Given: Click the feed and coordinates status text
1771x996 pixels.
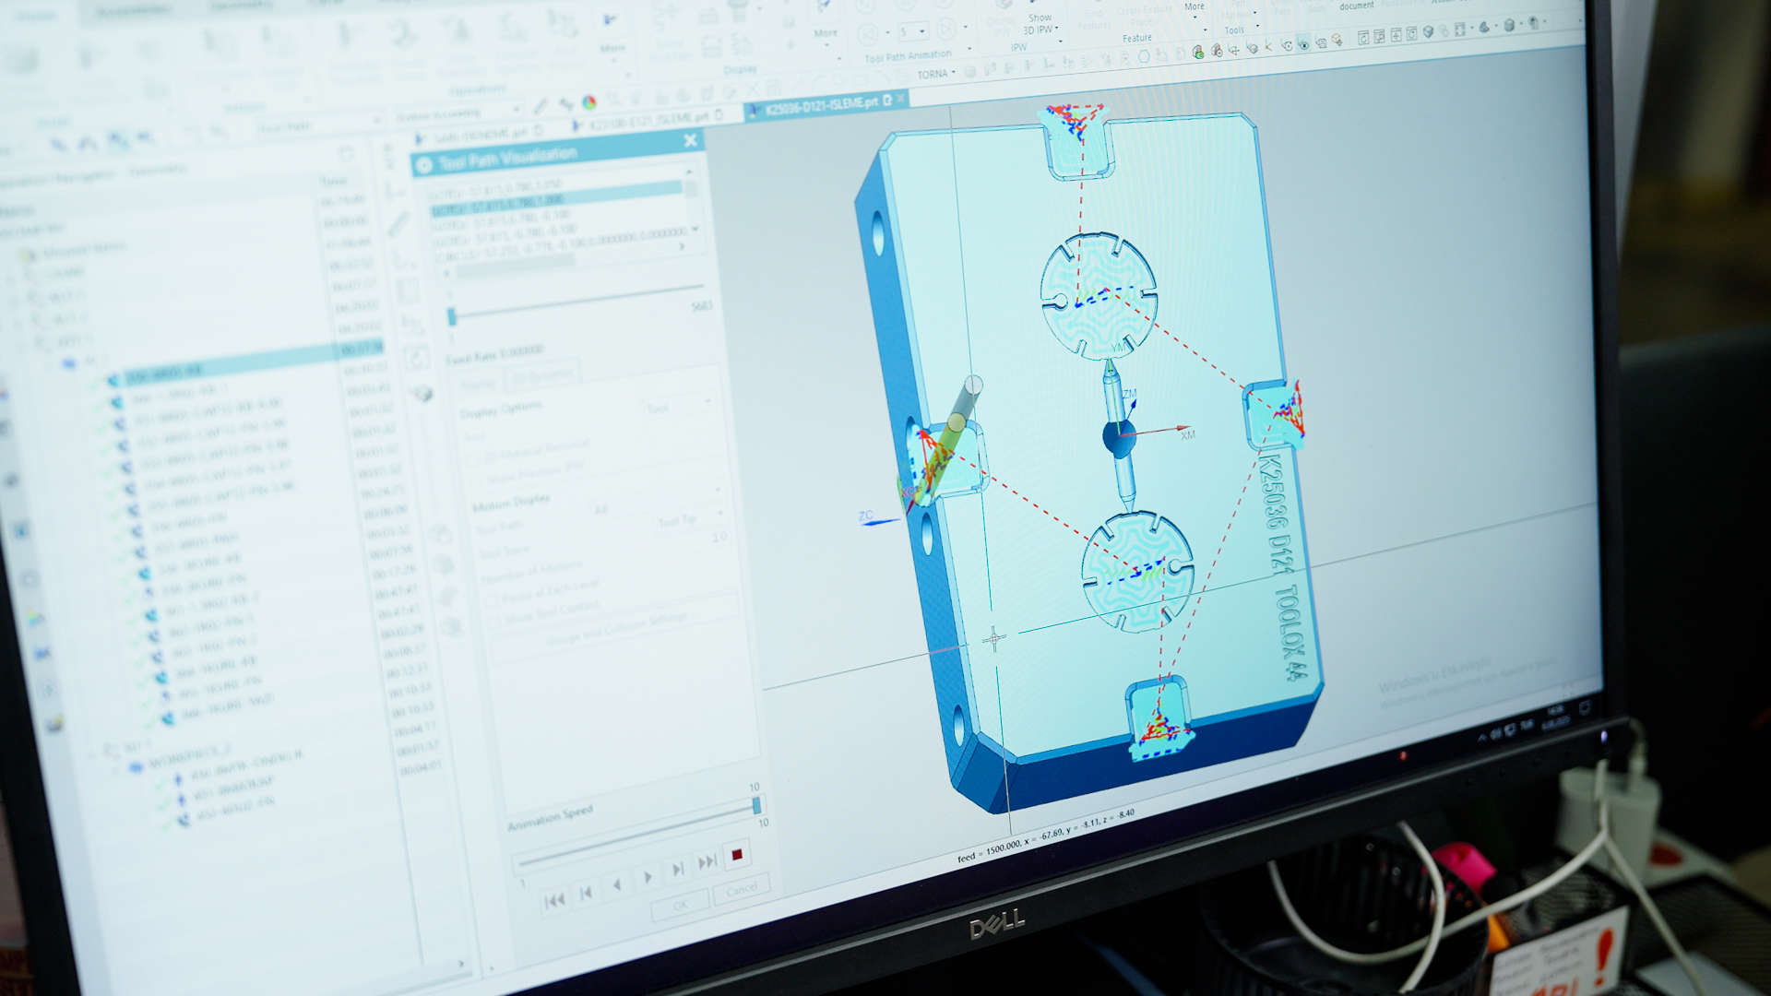Looking at the screenshot, I should click(x=1046, y=836).
